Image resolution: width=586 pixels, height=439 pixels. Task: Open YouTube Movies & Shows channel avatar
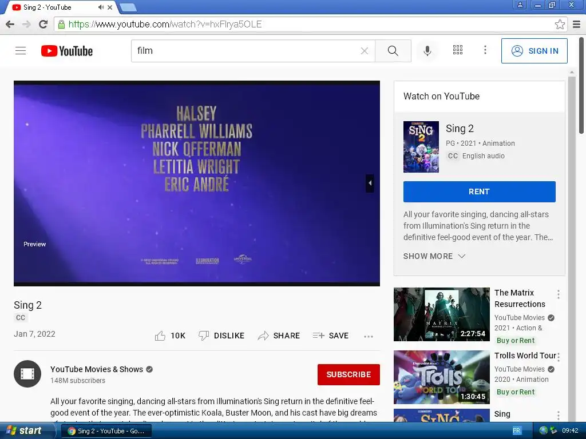(x=27, y=374)
